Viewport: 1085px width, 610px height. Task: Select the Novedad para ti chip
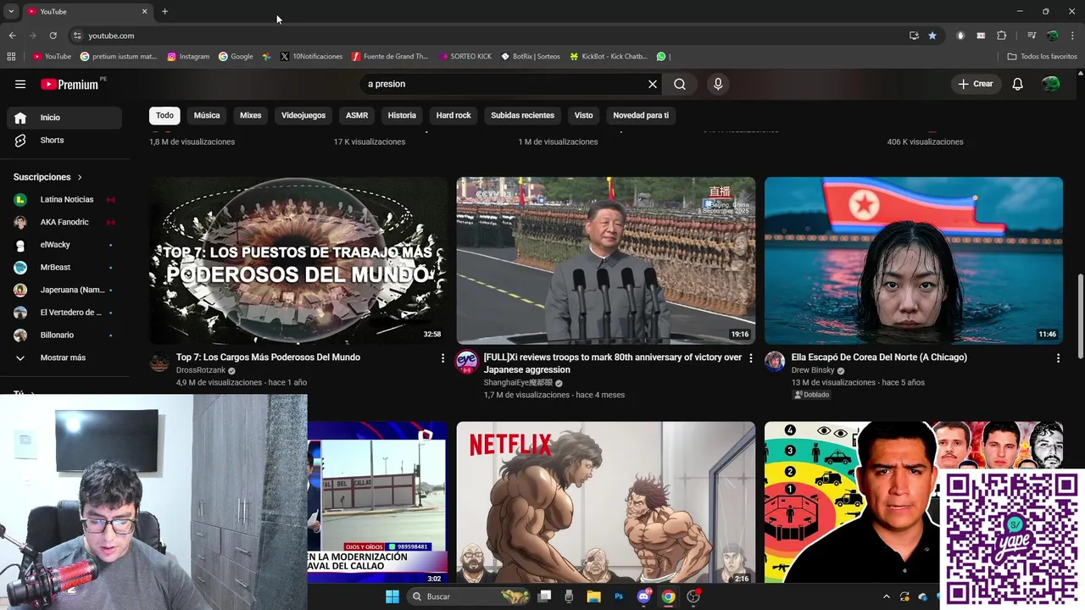click(x=641, y=115)
